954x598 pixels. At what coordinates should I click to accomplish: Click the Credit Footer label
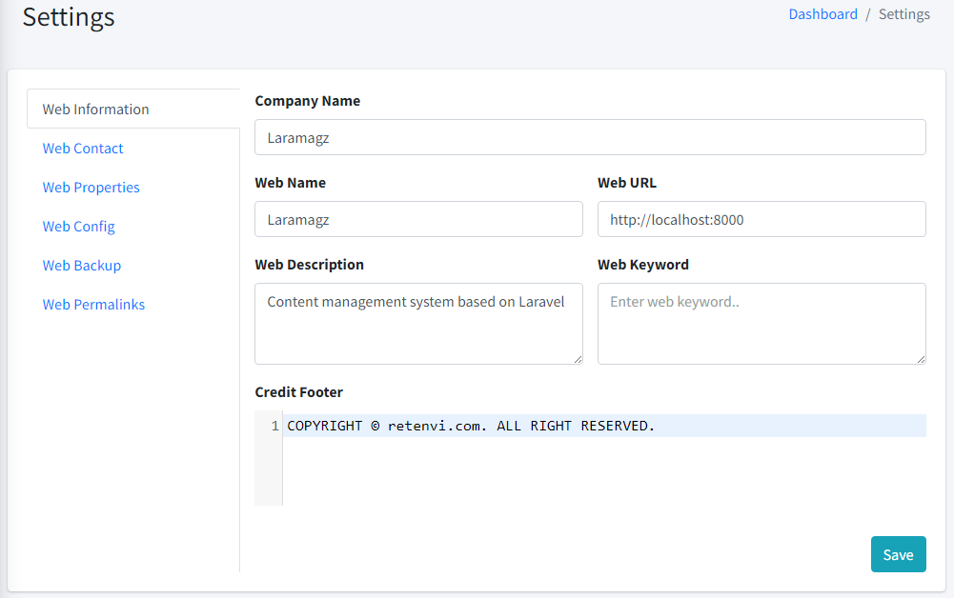click(299, 392)
